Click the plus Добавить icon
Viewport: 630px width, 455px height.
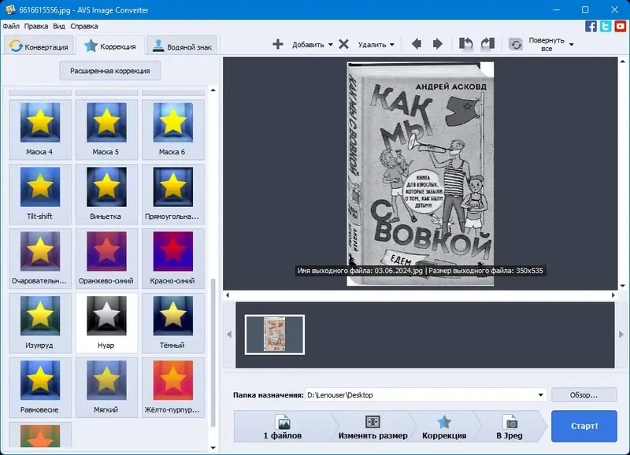pyautogui.click(x=278, y=44)
